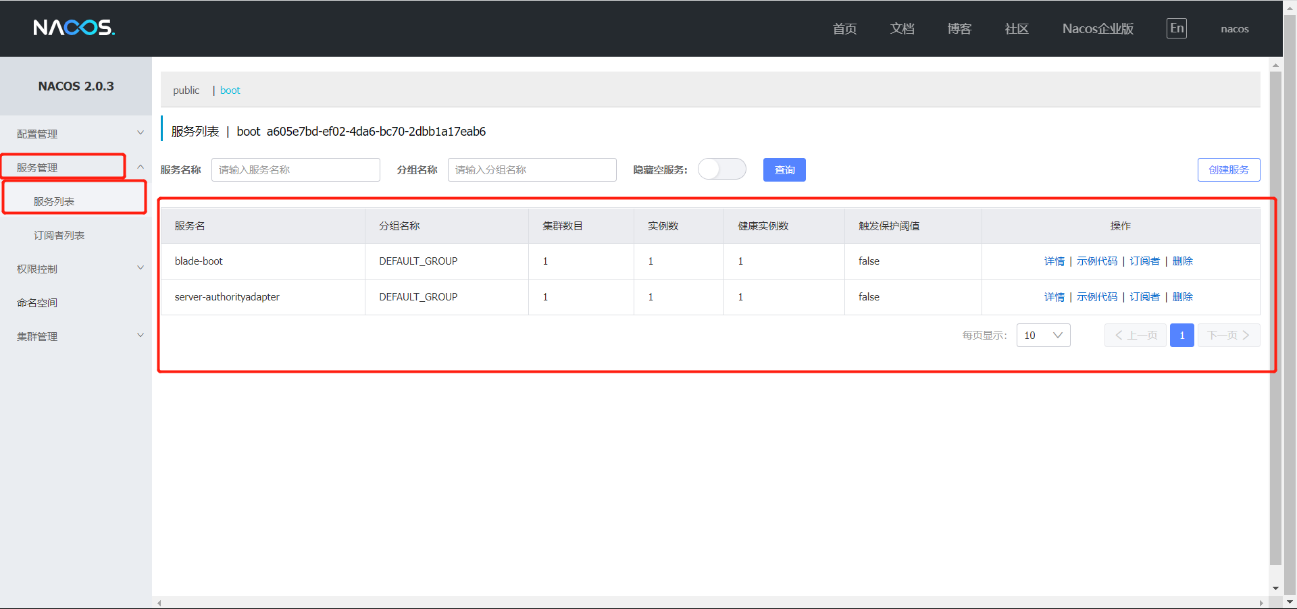Switch to the public namespace
The image size is (1297, 609).
pyautogui.click(x=186, y=90)
